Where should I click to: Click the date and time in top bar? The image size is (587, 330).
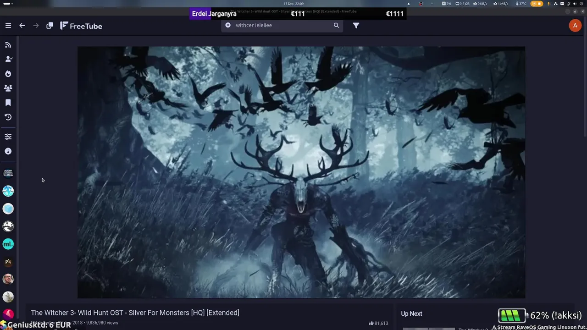[x=293, y=4]
